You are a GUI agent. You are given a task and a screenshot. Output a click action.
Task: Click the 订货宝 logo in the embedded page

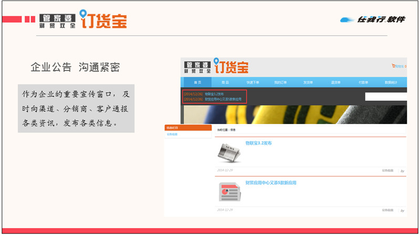pos(232,68)
